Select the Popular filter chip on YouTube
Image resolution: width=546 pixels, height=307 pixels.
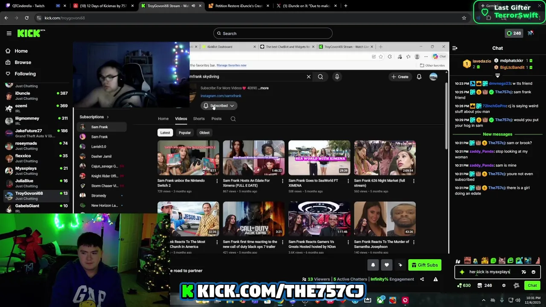click(x=185, y=133)
